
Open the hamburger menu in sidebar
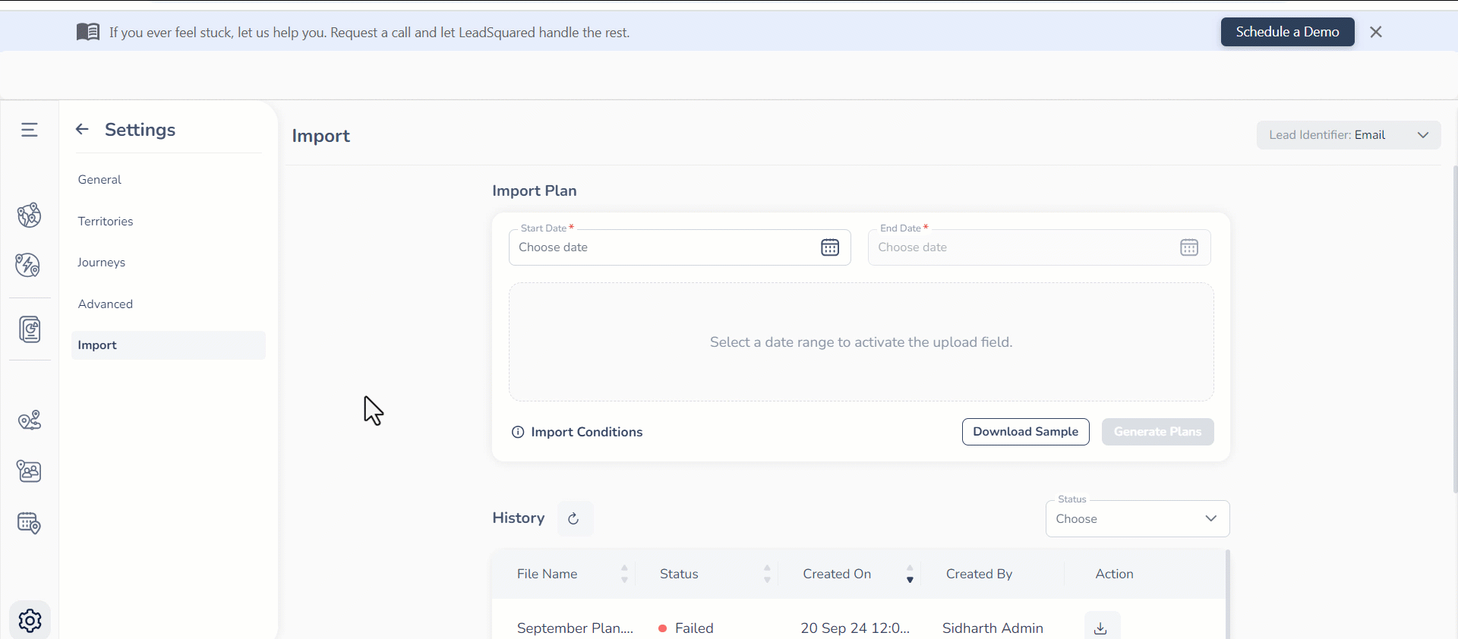click(30, 130)
